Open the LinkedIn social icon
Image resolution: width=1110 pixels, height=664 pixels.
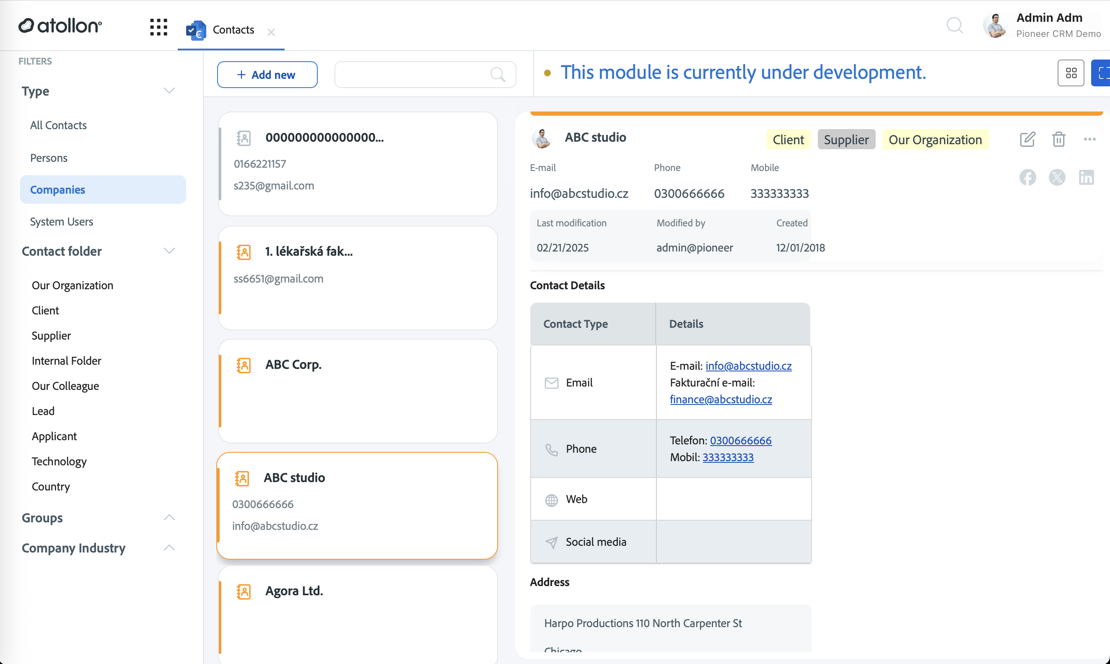pyautogui.click(x=1086, y=177)
